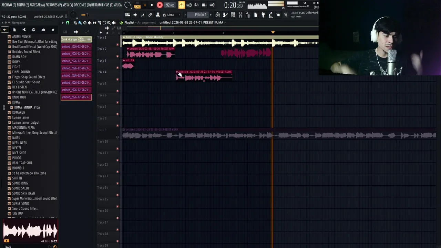Expand the Navegador browser header arrow
The height and width of the screenshot is (248, 441).
tap(2, 23)
